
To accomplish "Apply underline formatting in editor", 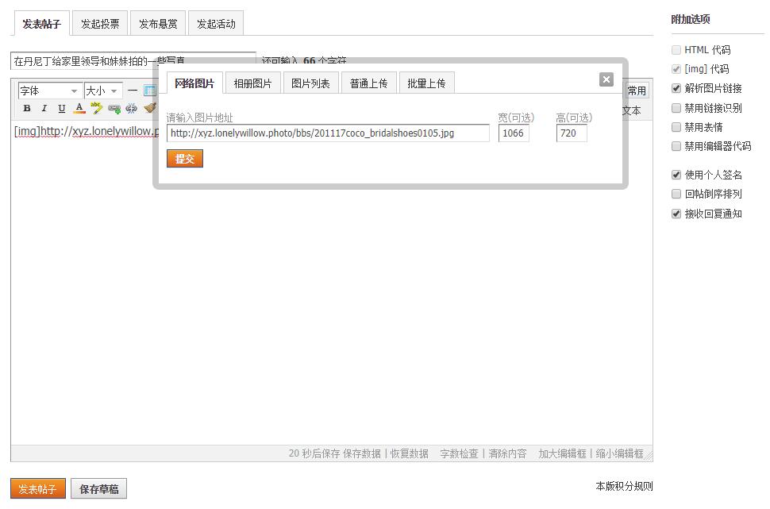I will click(61, 109).
